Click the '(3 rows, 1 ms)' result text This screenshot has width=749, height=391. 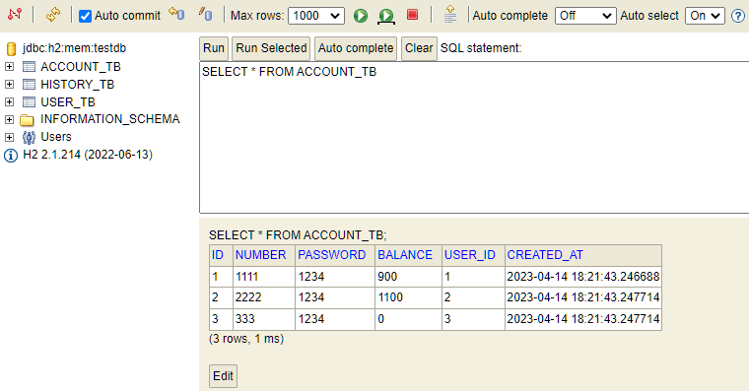click(x=246, y=339)
